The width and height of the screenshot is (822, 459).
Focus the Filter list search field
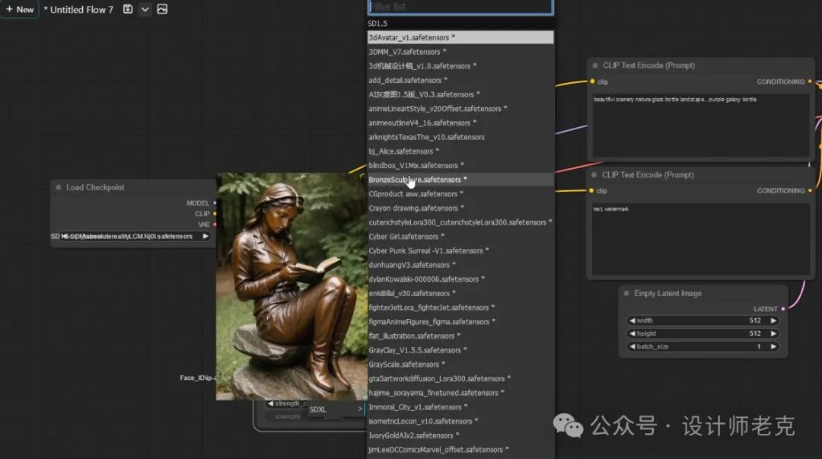click(x=460, y=7)
